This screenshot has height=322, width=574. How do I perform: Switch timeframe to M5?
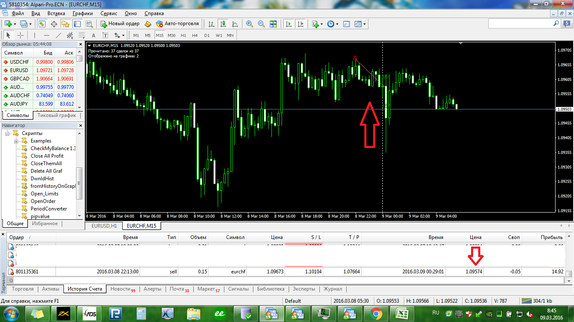pos(148,35)
